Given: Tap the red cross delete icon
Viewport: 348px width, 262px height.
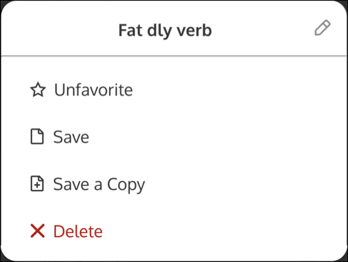Looking at the screenshot, I should (37, 231).
